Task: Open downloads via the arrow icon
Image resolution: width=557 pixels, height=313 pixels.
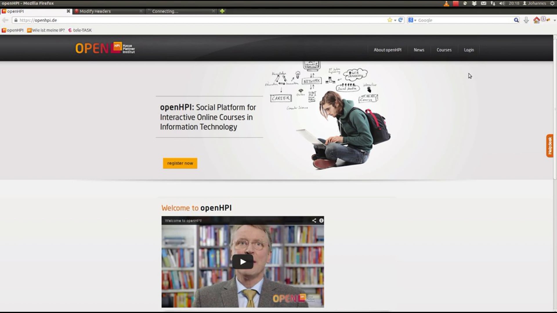Action: point(526,20)
